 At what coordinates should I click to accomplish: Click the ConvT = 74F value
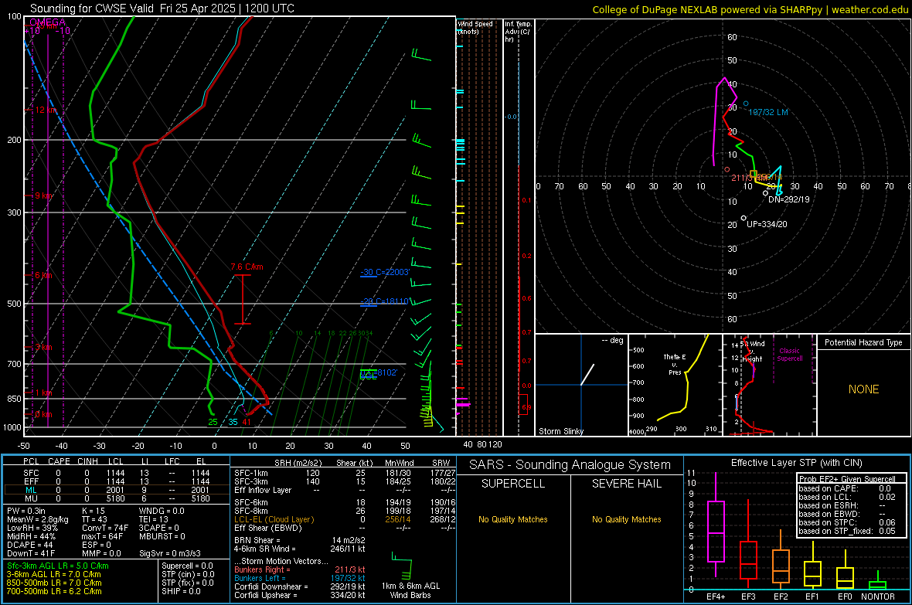tap(105, 528)
